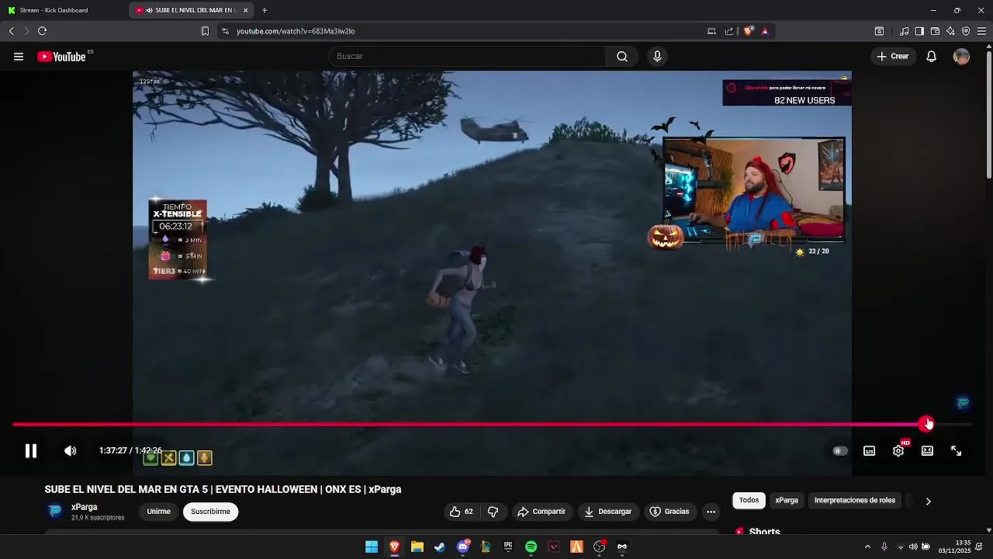
Task: Open the Windows Start menu
Action: coord(372,547)
